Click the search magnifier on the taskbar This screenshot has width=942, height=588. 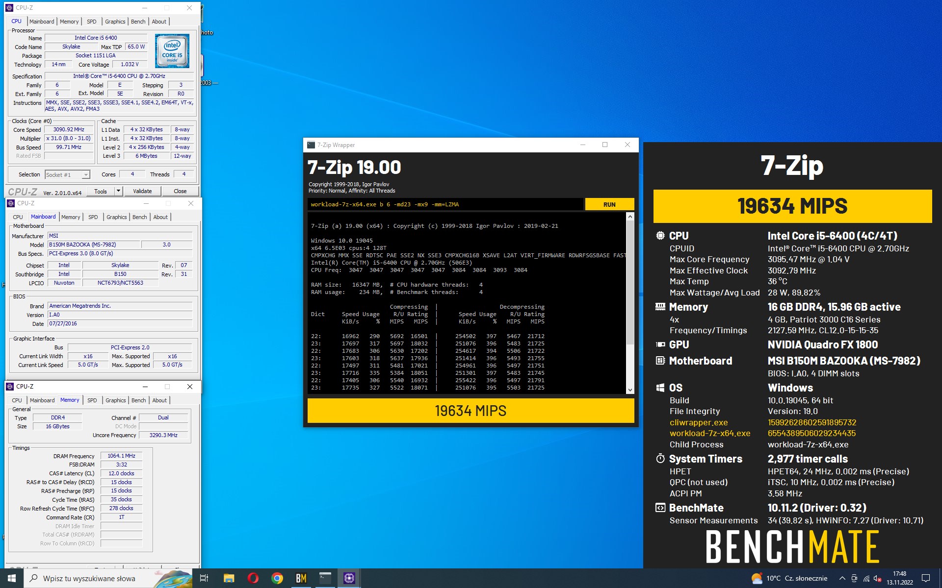click(34, 578)
